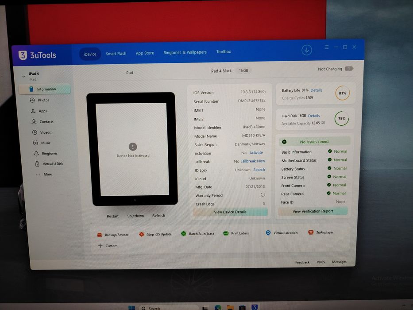Image resolution: width=413 pixels, height=310 pixels.
Task: Click the taskbar Search box
Action: (x=169, y=308)
